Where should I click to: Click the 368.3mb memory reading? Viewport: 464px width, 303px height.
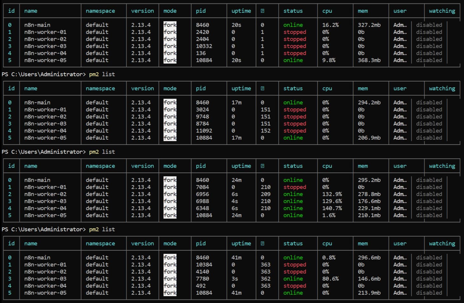[369, 60]
